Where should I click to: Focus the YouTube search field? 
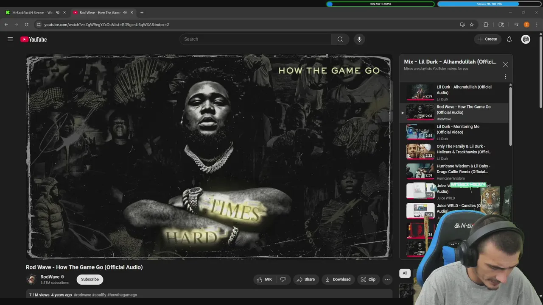point(255,39)
